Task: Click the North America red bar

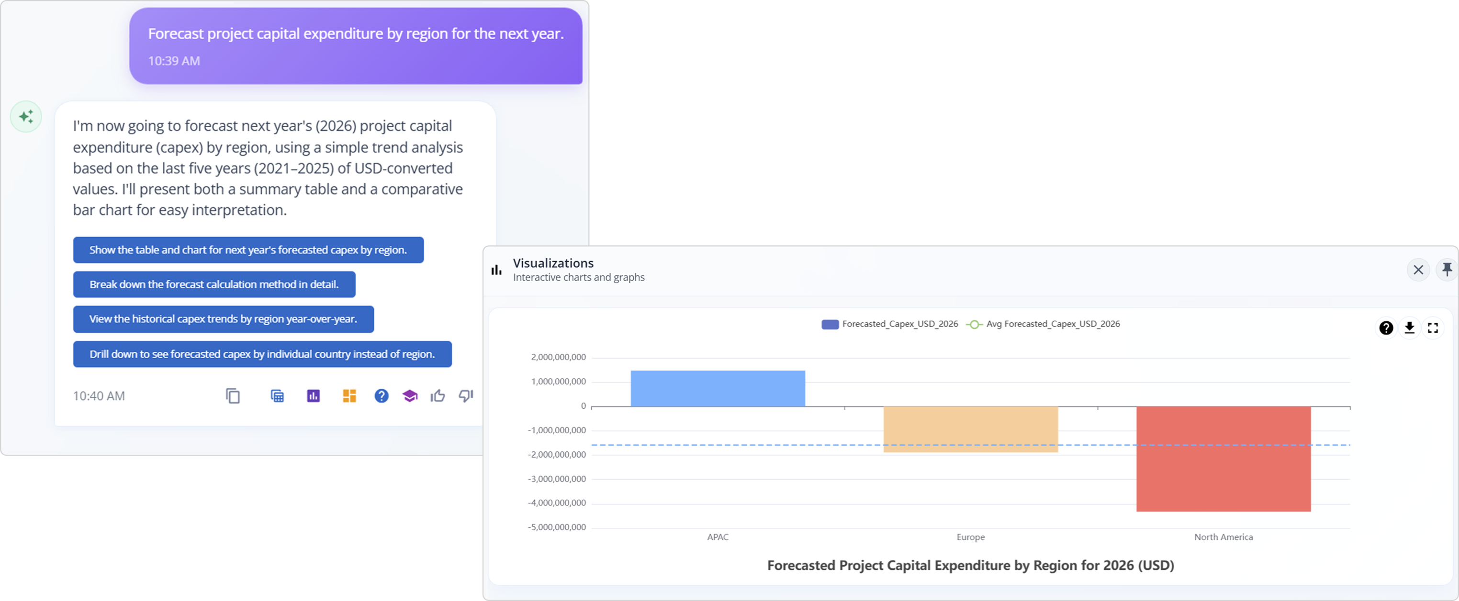Action: pos(1223,459)
